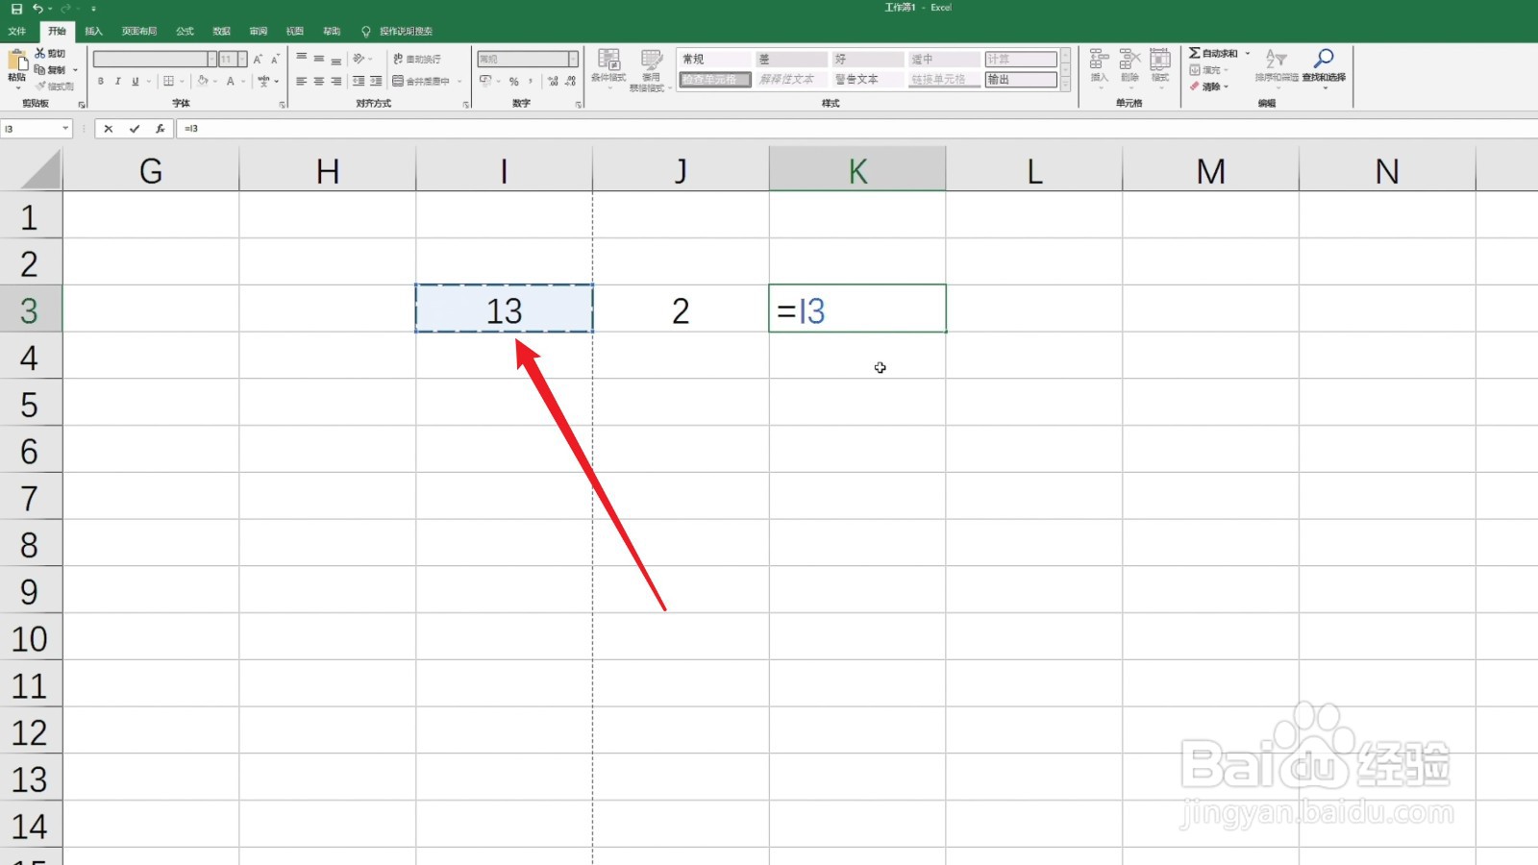Switch to the 视图 (View) tab

[295, 31]
